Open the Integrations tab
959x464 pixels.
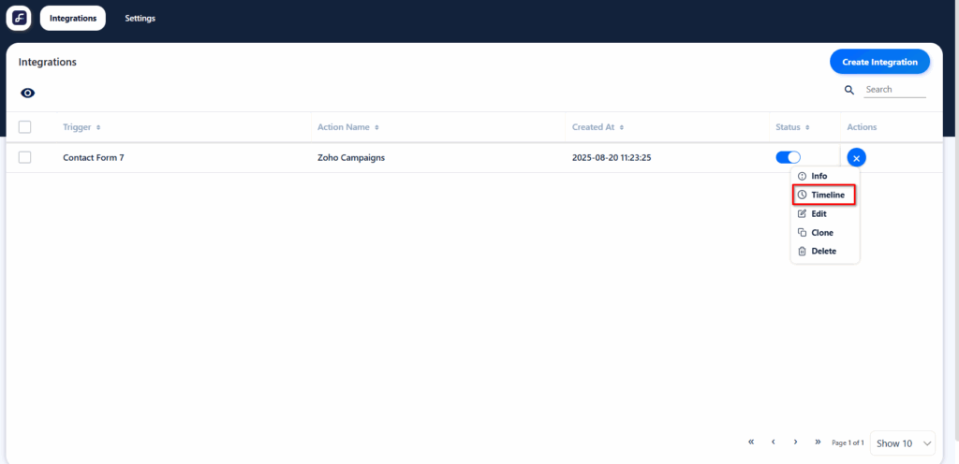pos(73,19)
